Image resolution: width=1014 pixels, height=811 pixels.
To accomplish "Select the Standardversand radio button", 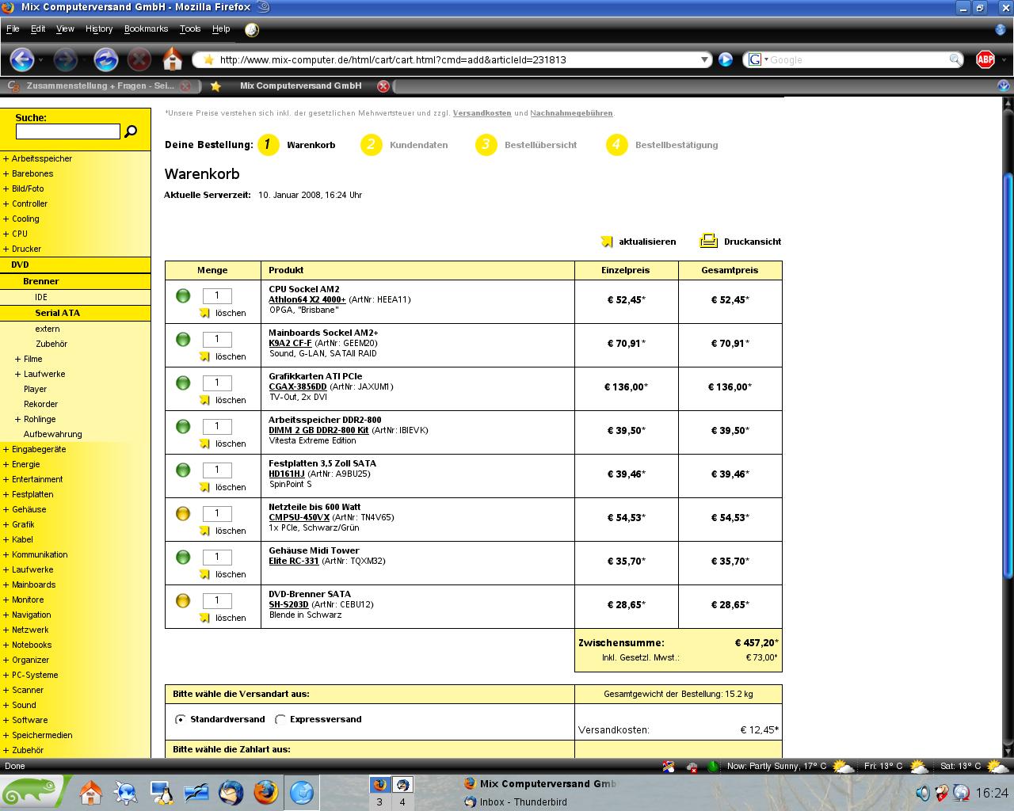I will [181, 719].
